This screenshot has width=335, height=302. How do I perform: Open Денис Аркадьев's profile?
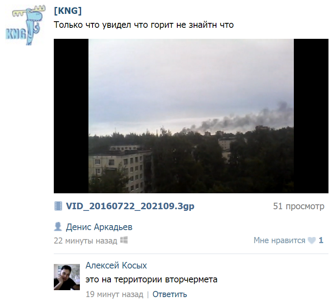tap(99, 227)
